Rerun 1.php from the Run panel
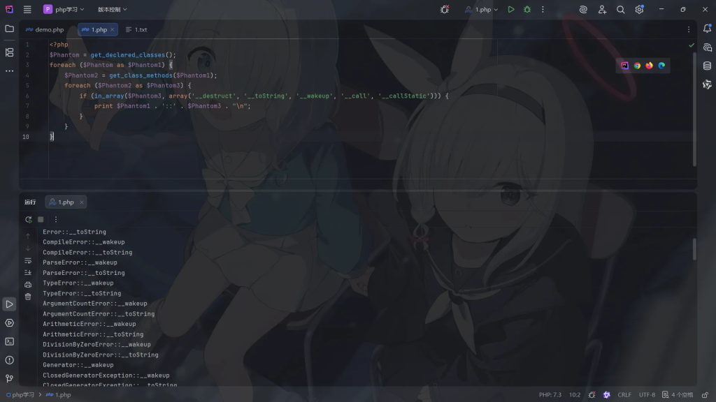 [x=28, y=219]
